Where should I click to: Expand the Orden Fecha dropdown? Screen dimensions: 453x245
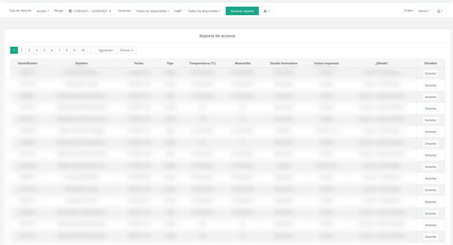tap(423, 11)
